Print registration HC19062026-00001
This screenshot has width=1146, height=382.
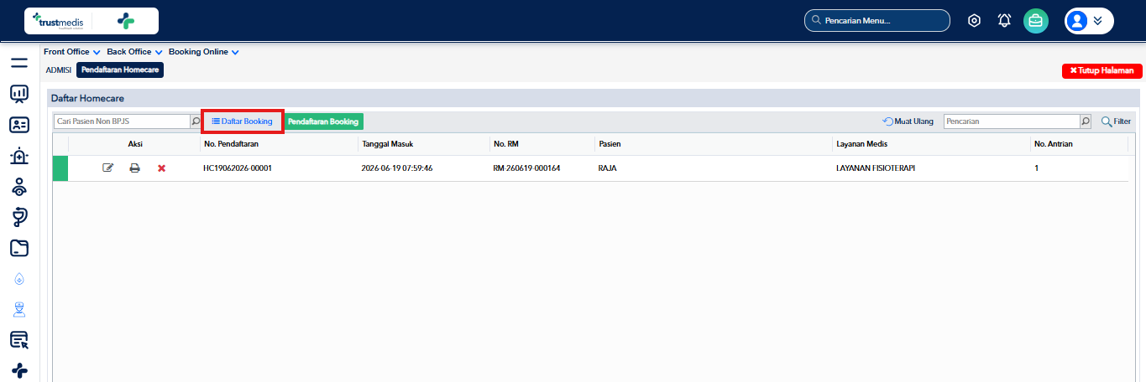click(134, 168)
